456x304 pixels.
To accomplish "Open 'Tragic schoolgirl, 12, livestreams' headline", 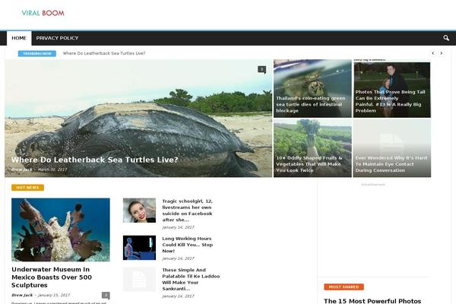I will (187, 211).
